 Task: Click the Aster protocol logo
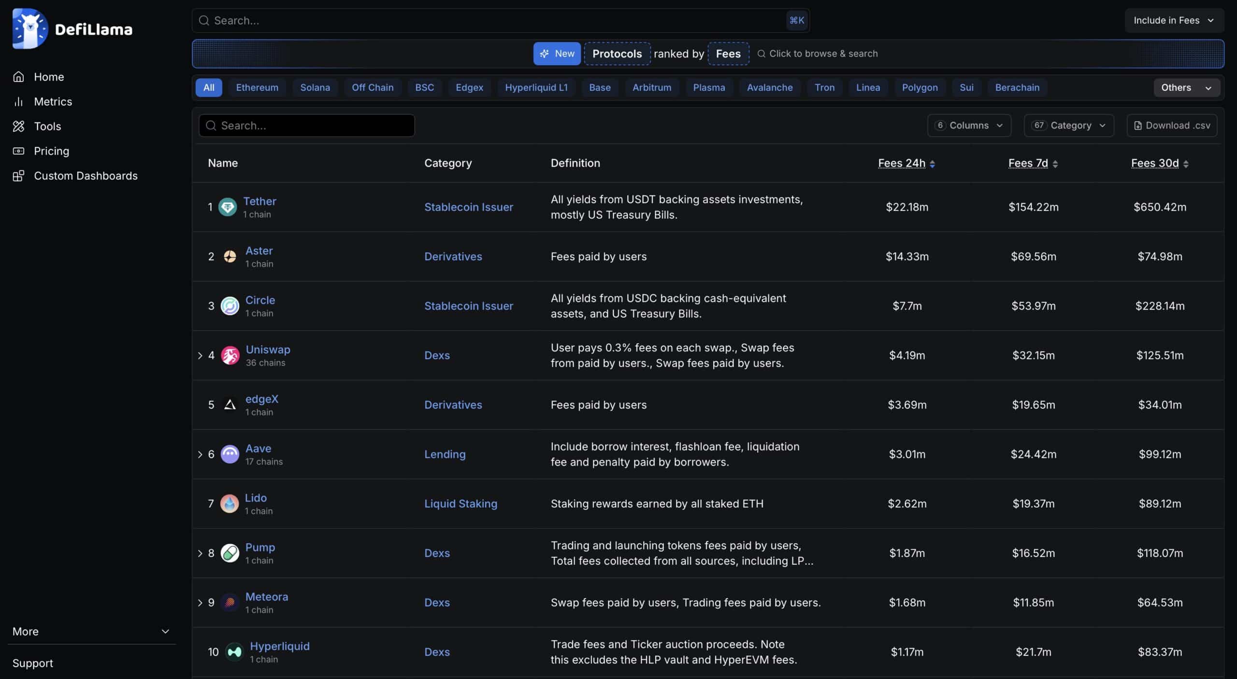[230, 256]
